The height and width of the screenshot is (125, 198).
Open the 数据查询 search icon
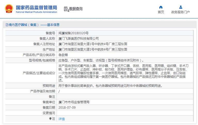coord(66,9)
